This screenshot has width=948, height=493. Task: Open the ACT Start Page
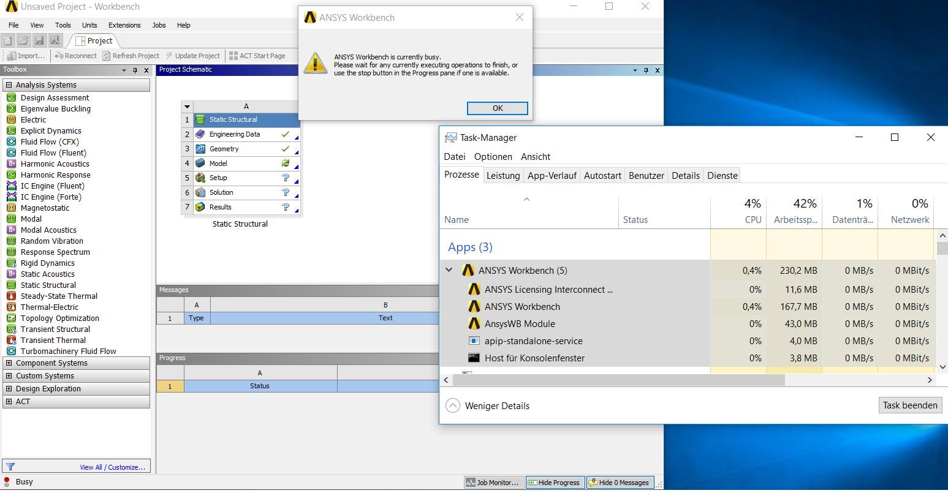[257, 56]
